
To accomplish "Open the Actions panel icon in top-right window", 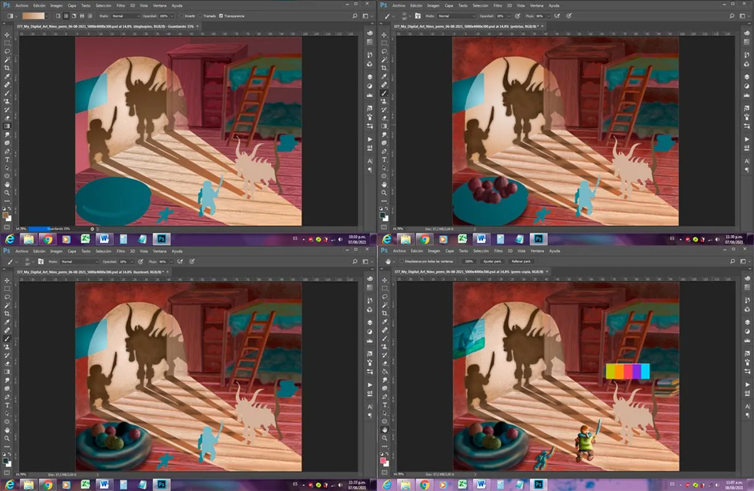I will 746,139.
